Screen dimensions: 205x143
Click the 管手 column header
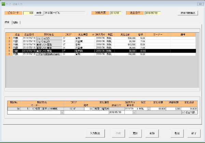click(141, 35)
